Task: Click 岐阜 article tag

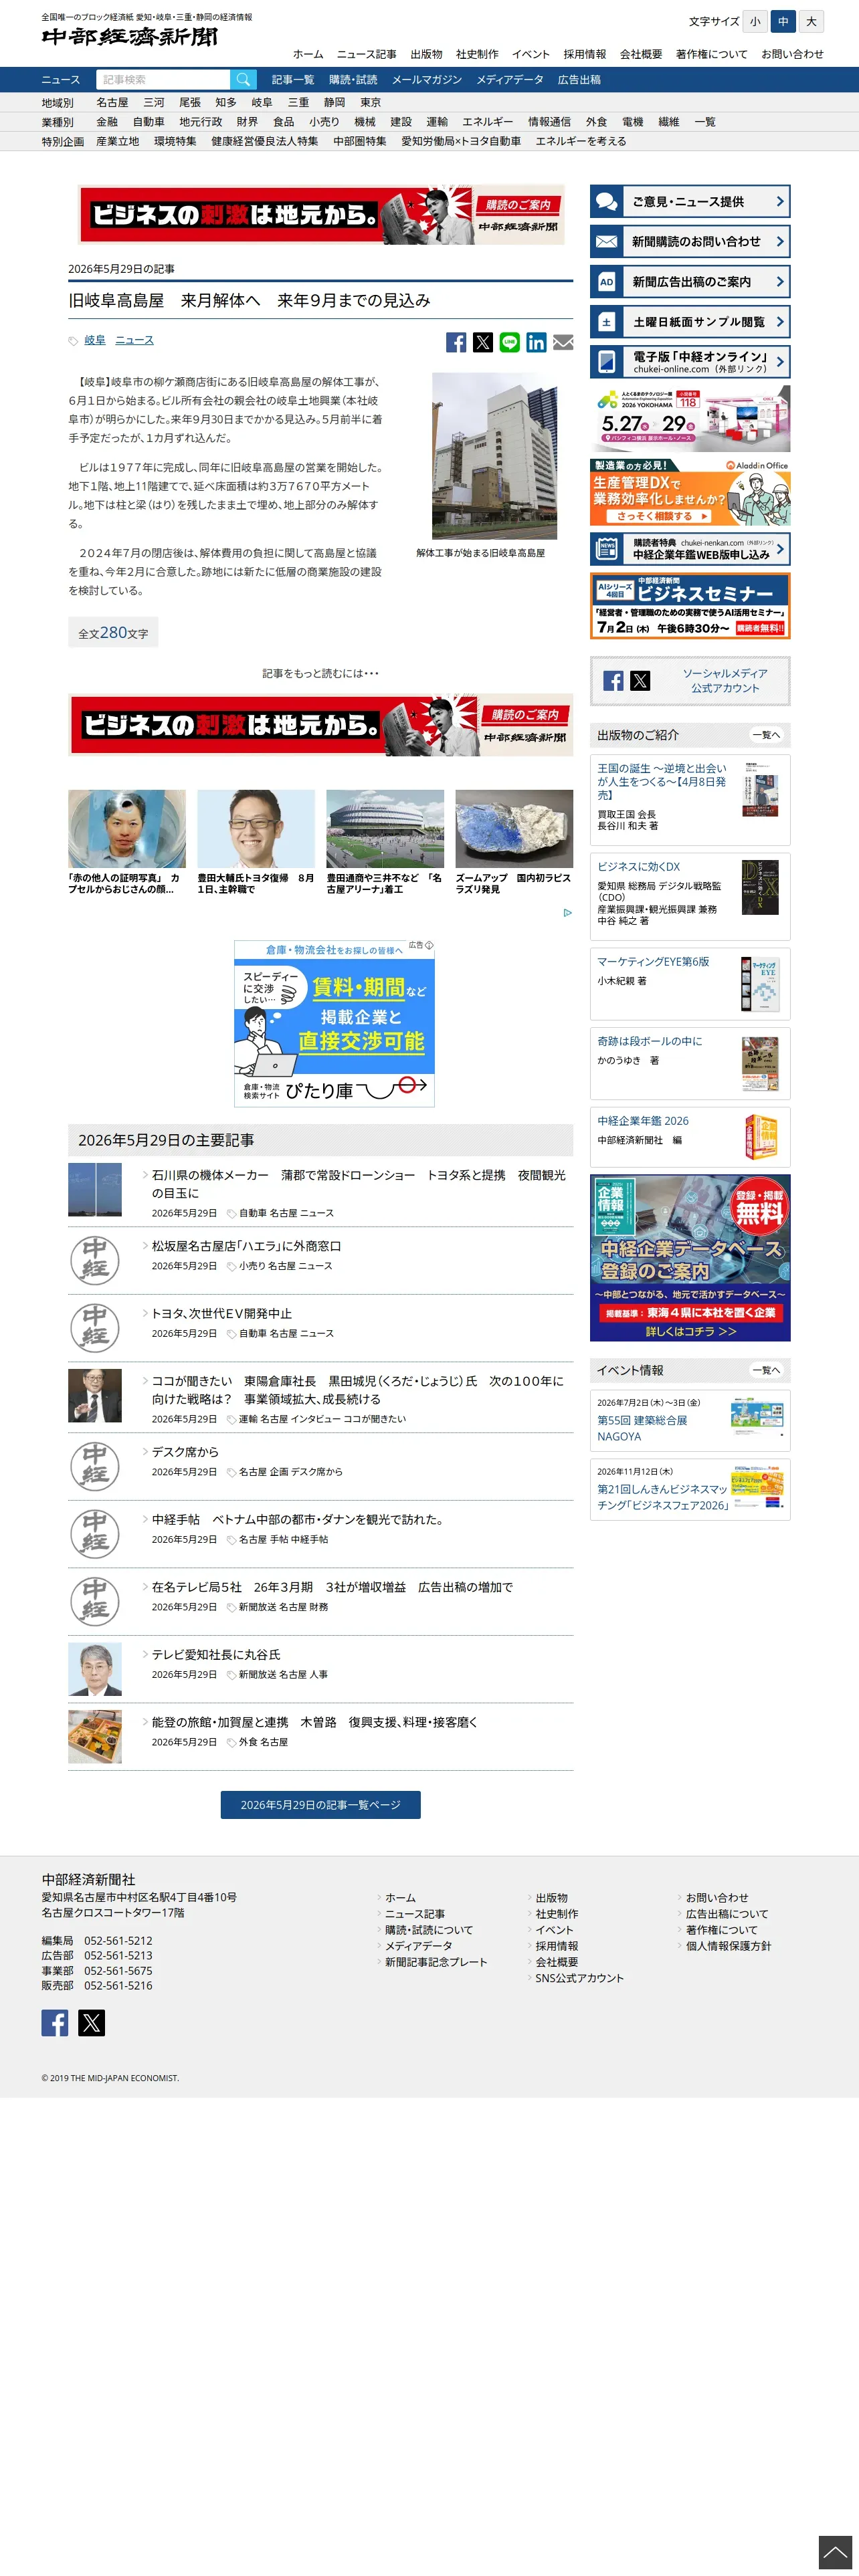Action: (x=95, y=341)
